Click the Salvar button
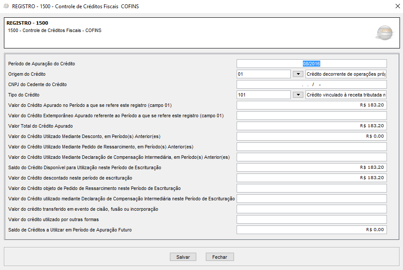This screenshot has width=403, height=270. (x=183, y=257)
